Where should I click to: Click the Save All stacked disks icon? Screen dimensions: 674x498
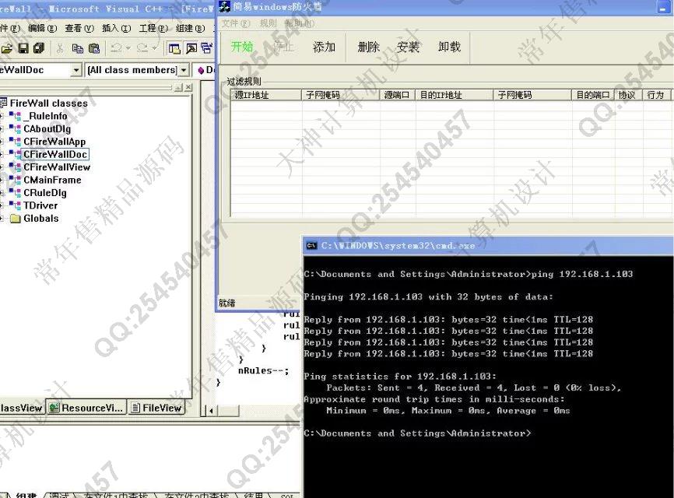pyautogui.click(x=39, y=48)
